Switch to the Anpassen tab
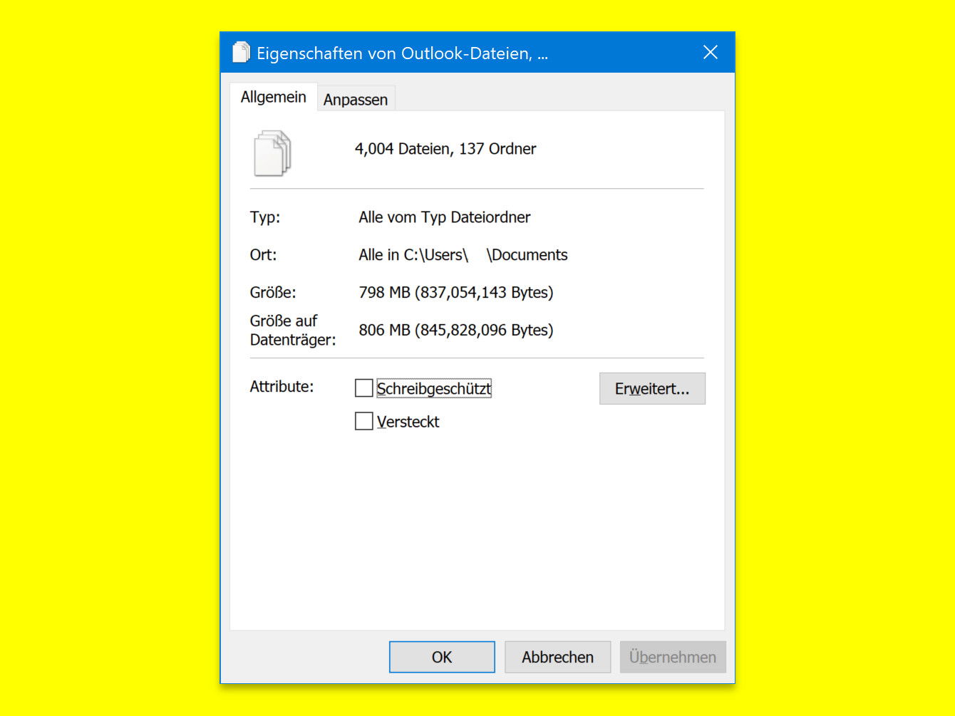Screen dimensions: 955x716 click(x=356, y=100)
